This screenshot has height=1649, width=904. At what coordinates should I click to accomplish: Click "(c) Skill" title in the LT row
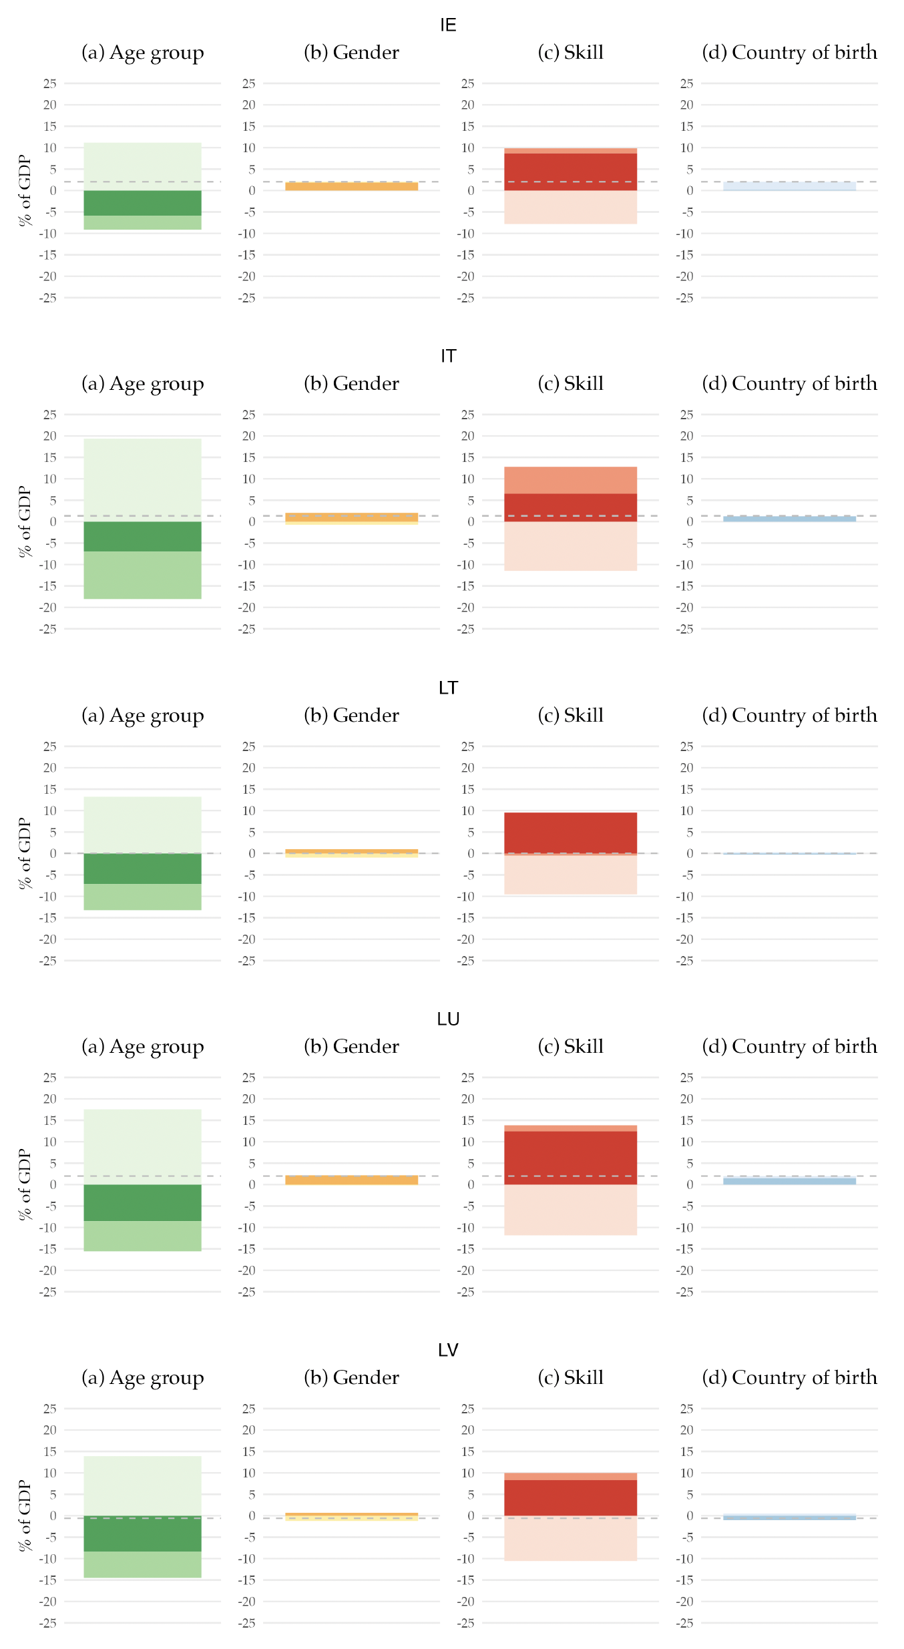pyautogui.click(x=570, y=715)
